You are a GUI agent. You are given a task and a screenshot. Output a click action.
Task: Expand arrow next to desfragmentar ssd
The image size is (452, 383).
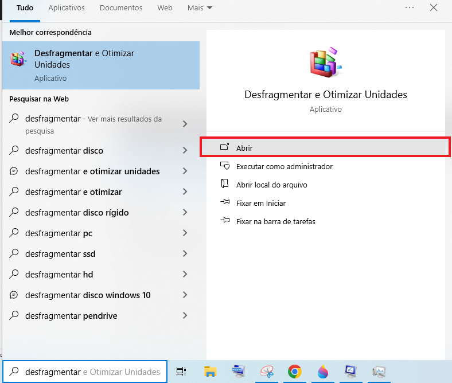click(x=185, y=253)
